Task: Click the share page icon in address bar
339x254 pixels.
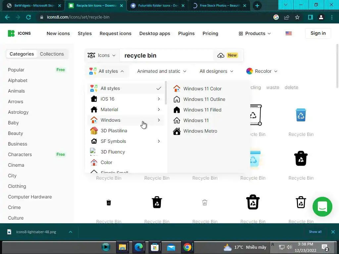Action: [x=287, y=17]
